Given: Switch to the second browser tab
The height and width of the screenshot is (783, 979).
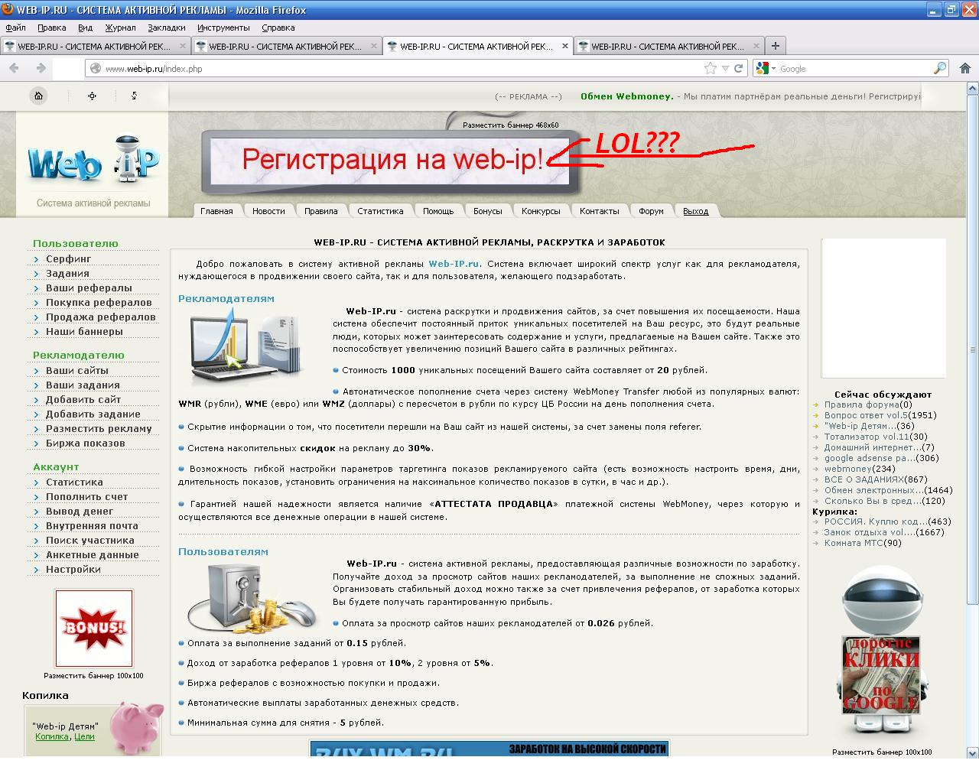Looking at the screenshot, I should click(286, 46).
